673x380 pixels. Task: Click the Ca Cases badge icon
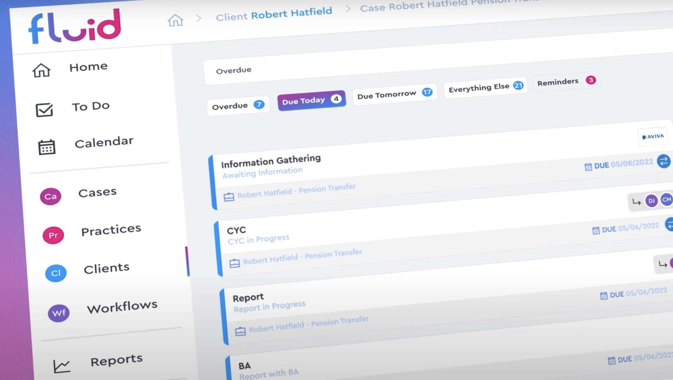coord(51,196)
